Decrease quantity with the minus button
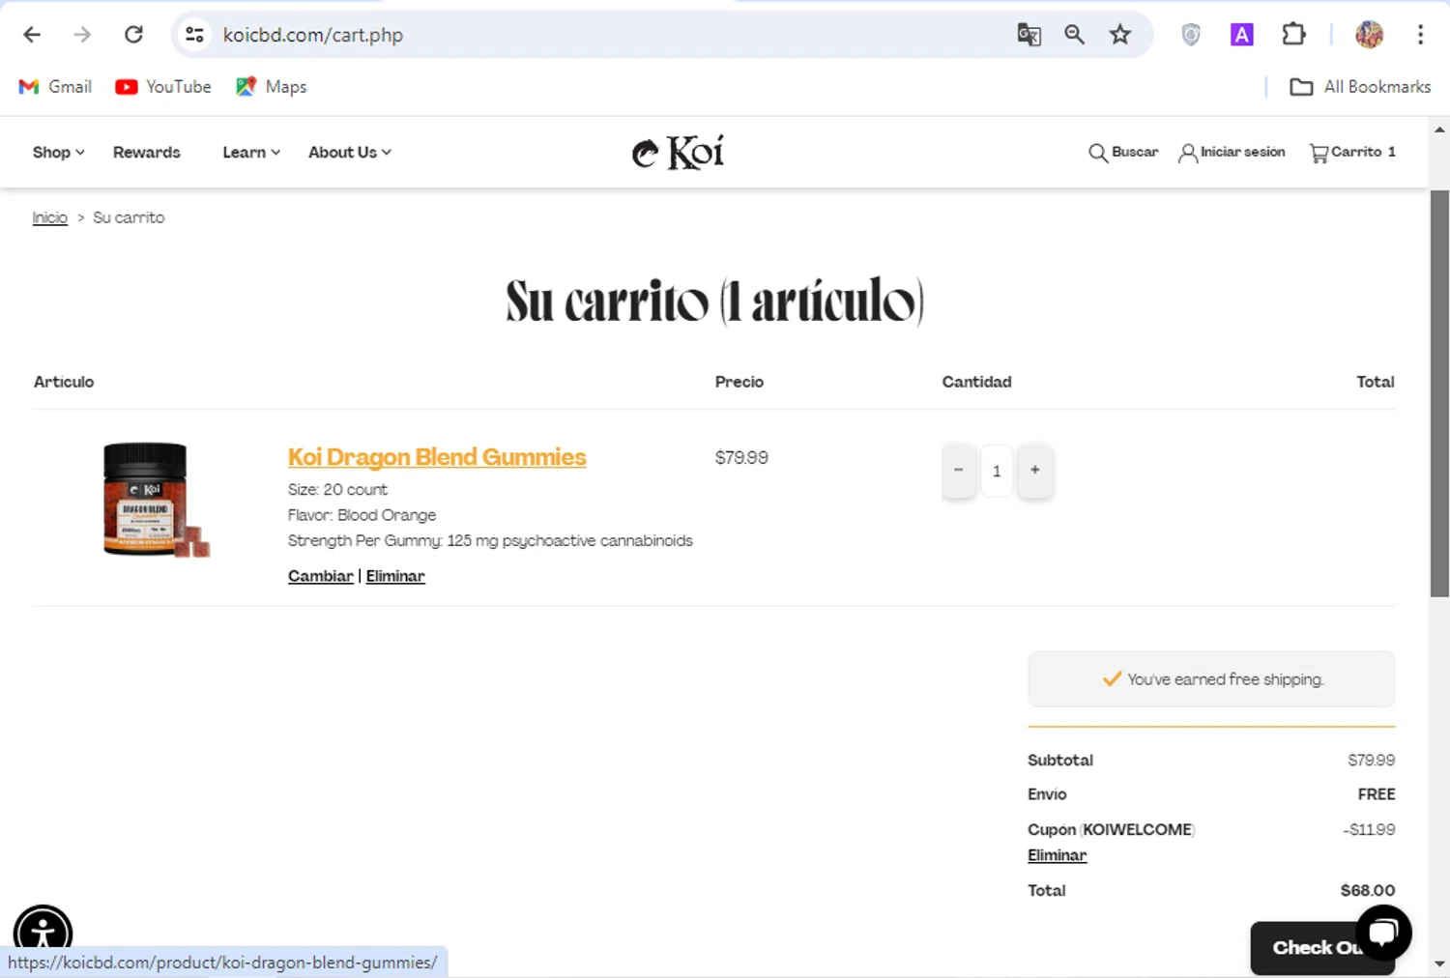 click(959, 471)
